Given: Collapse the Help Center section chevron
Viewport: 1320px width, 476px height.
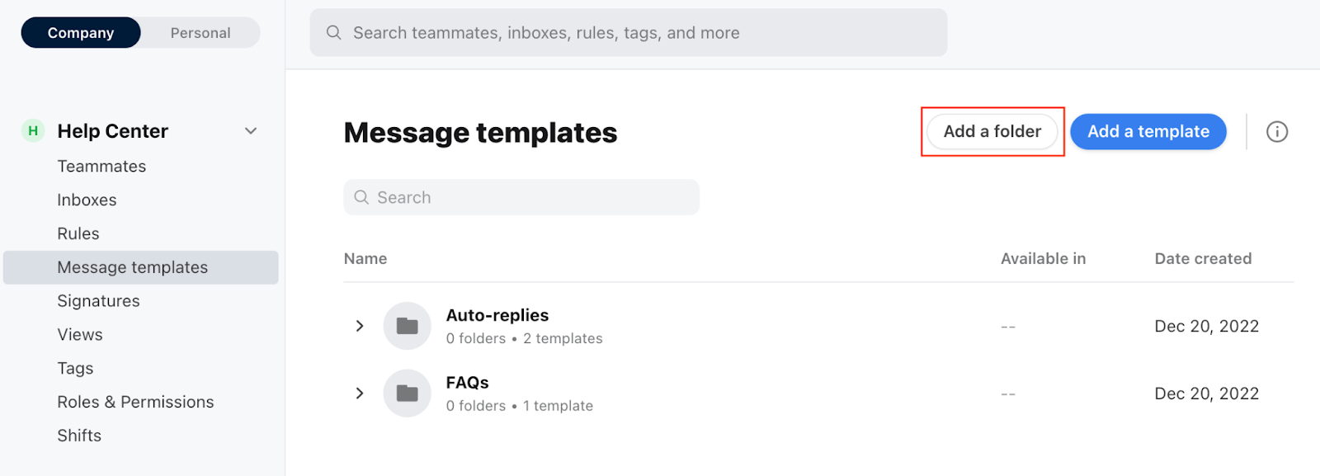Looking at the screenshot, I should pyautogui.click(x=251, y=131).
